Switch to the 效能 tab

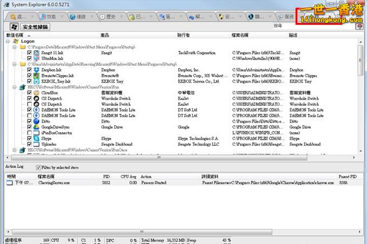coord(47,16)
